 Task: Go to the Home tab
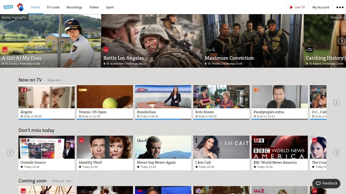[x=35, y=7]
